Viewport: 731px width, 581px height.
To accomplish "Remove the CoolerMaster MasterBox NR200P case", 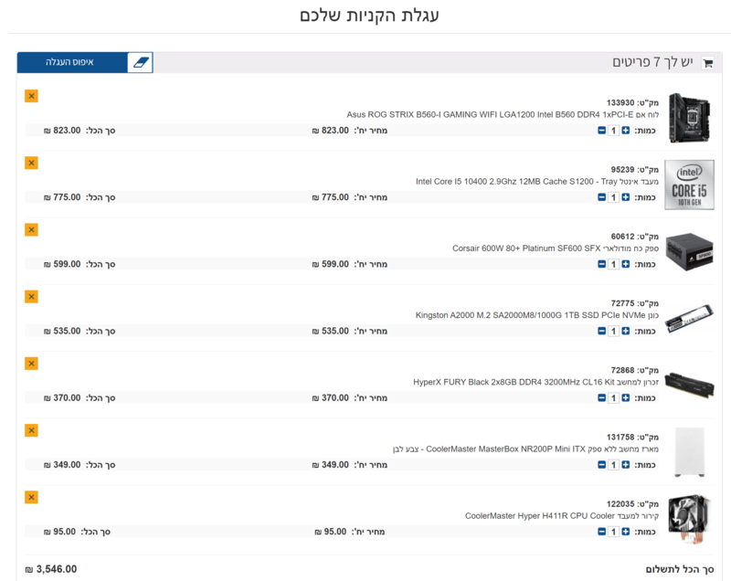I will [x=31, y=430].
